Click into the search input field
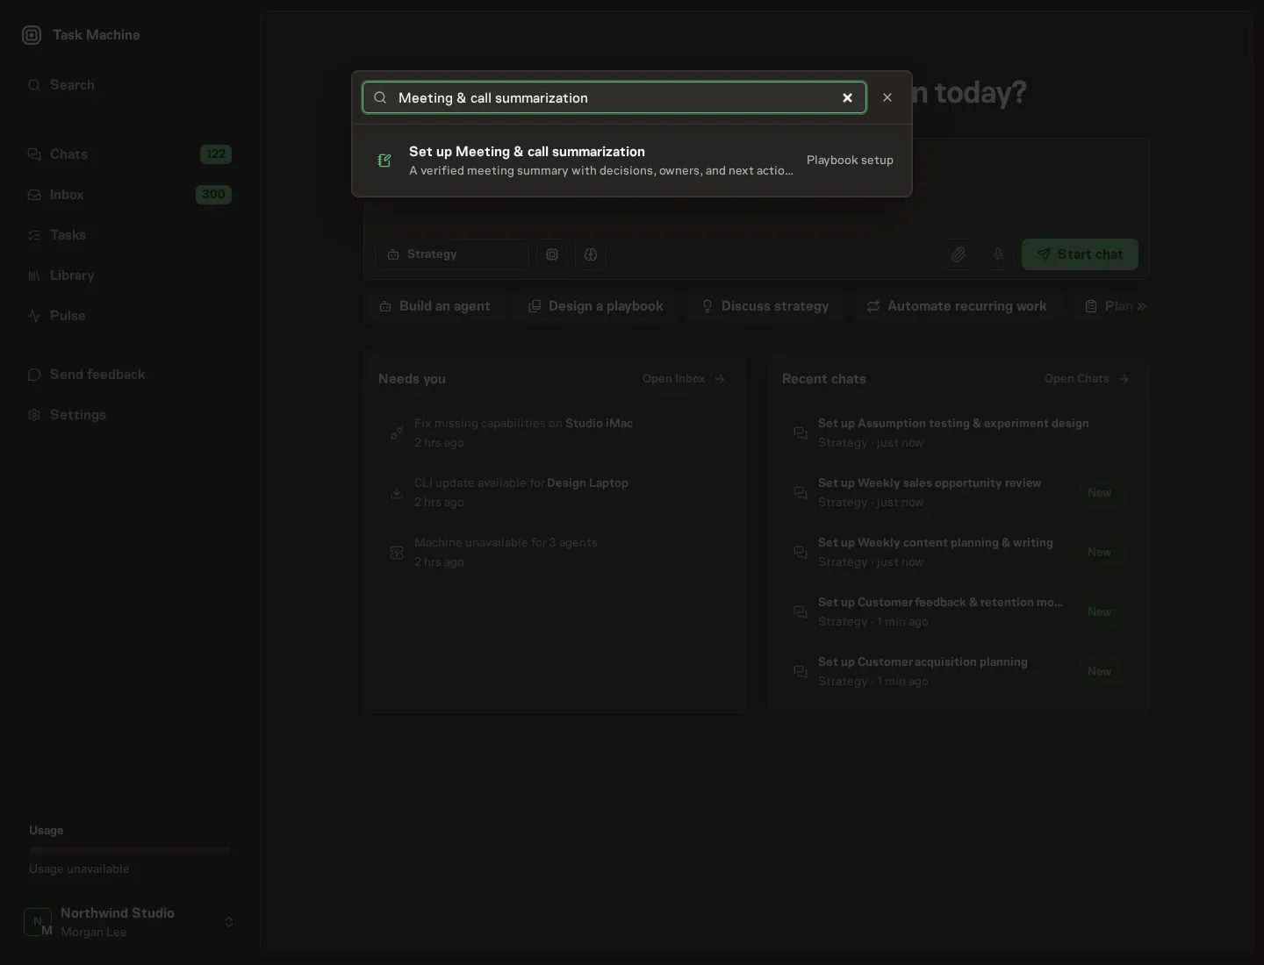 click(x=614, y=97)
